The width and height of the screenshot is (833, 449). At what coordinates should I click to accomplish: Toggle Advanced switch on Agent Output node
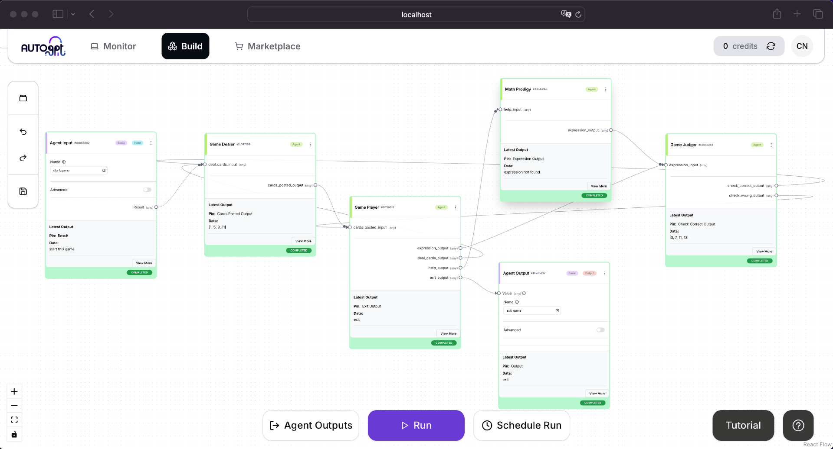coord(600,330)
